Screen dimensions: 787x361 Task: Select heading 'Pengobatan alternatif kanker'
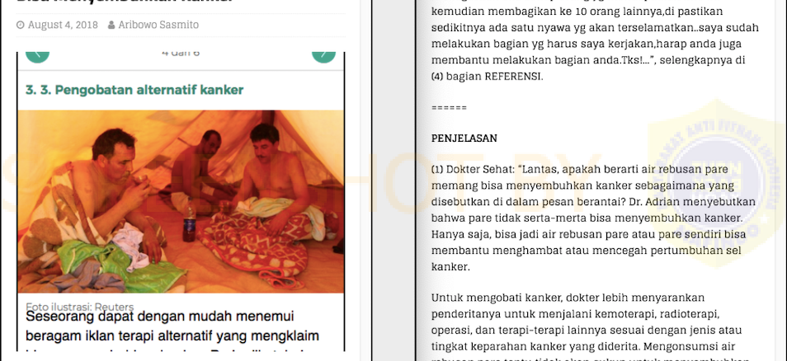coord(134,91)
